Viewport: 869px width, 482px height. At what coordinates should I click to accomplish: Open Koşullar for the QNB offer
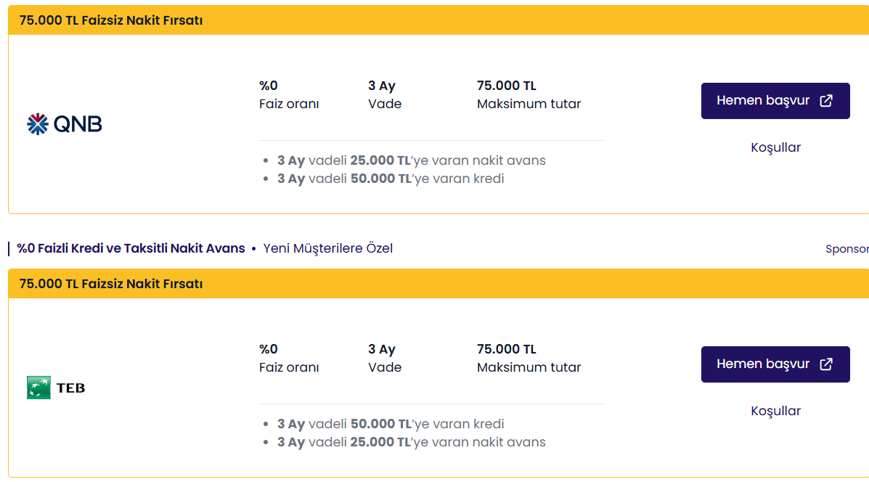pyautogui.click(x=775, y=147)
